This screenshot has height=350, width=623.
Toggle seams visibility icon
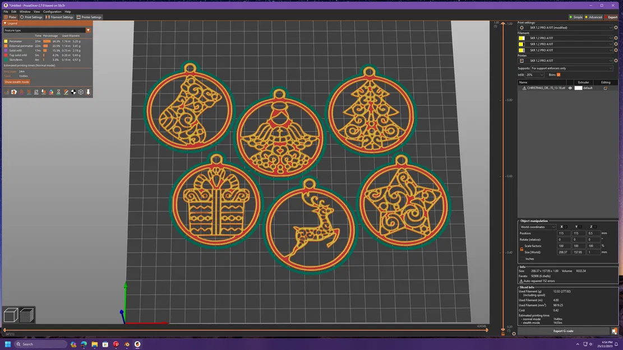36,92
